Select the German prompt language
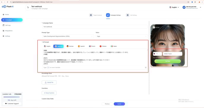The image size is (204, 108). coord(70,46)
